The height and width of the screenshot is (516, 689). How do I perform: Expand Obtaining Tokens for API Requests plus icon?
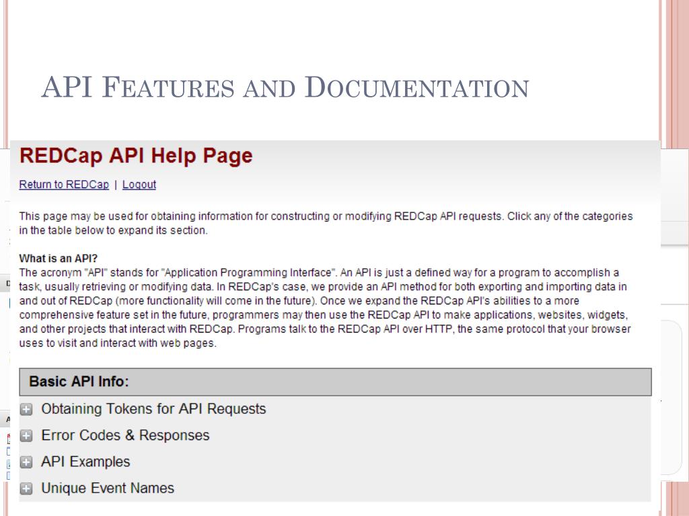(x=26, y=409)
